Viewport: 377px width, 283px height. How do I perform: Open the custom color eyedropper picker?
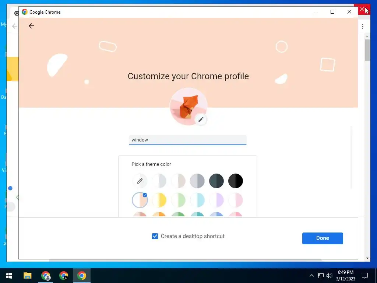pos(140,181)
